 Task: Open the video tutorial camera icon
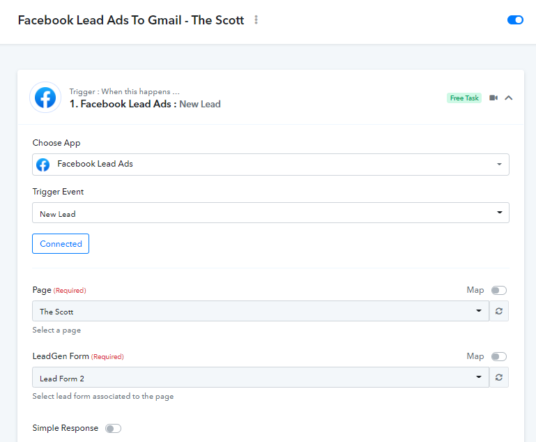pos(493,98)
